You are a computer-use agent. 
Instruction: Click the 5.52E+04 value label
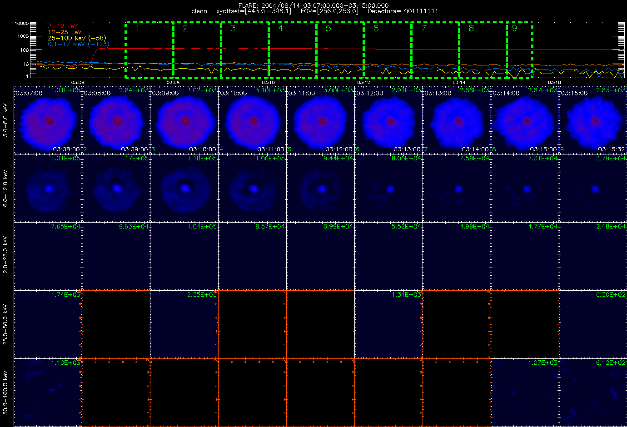[406, 227]
